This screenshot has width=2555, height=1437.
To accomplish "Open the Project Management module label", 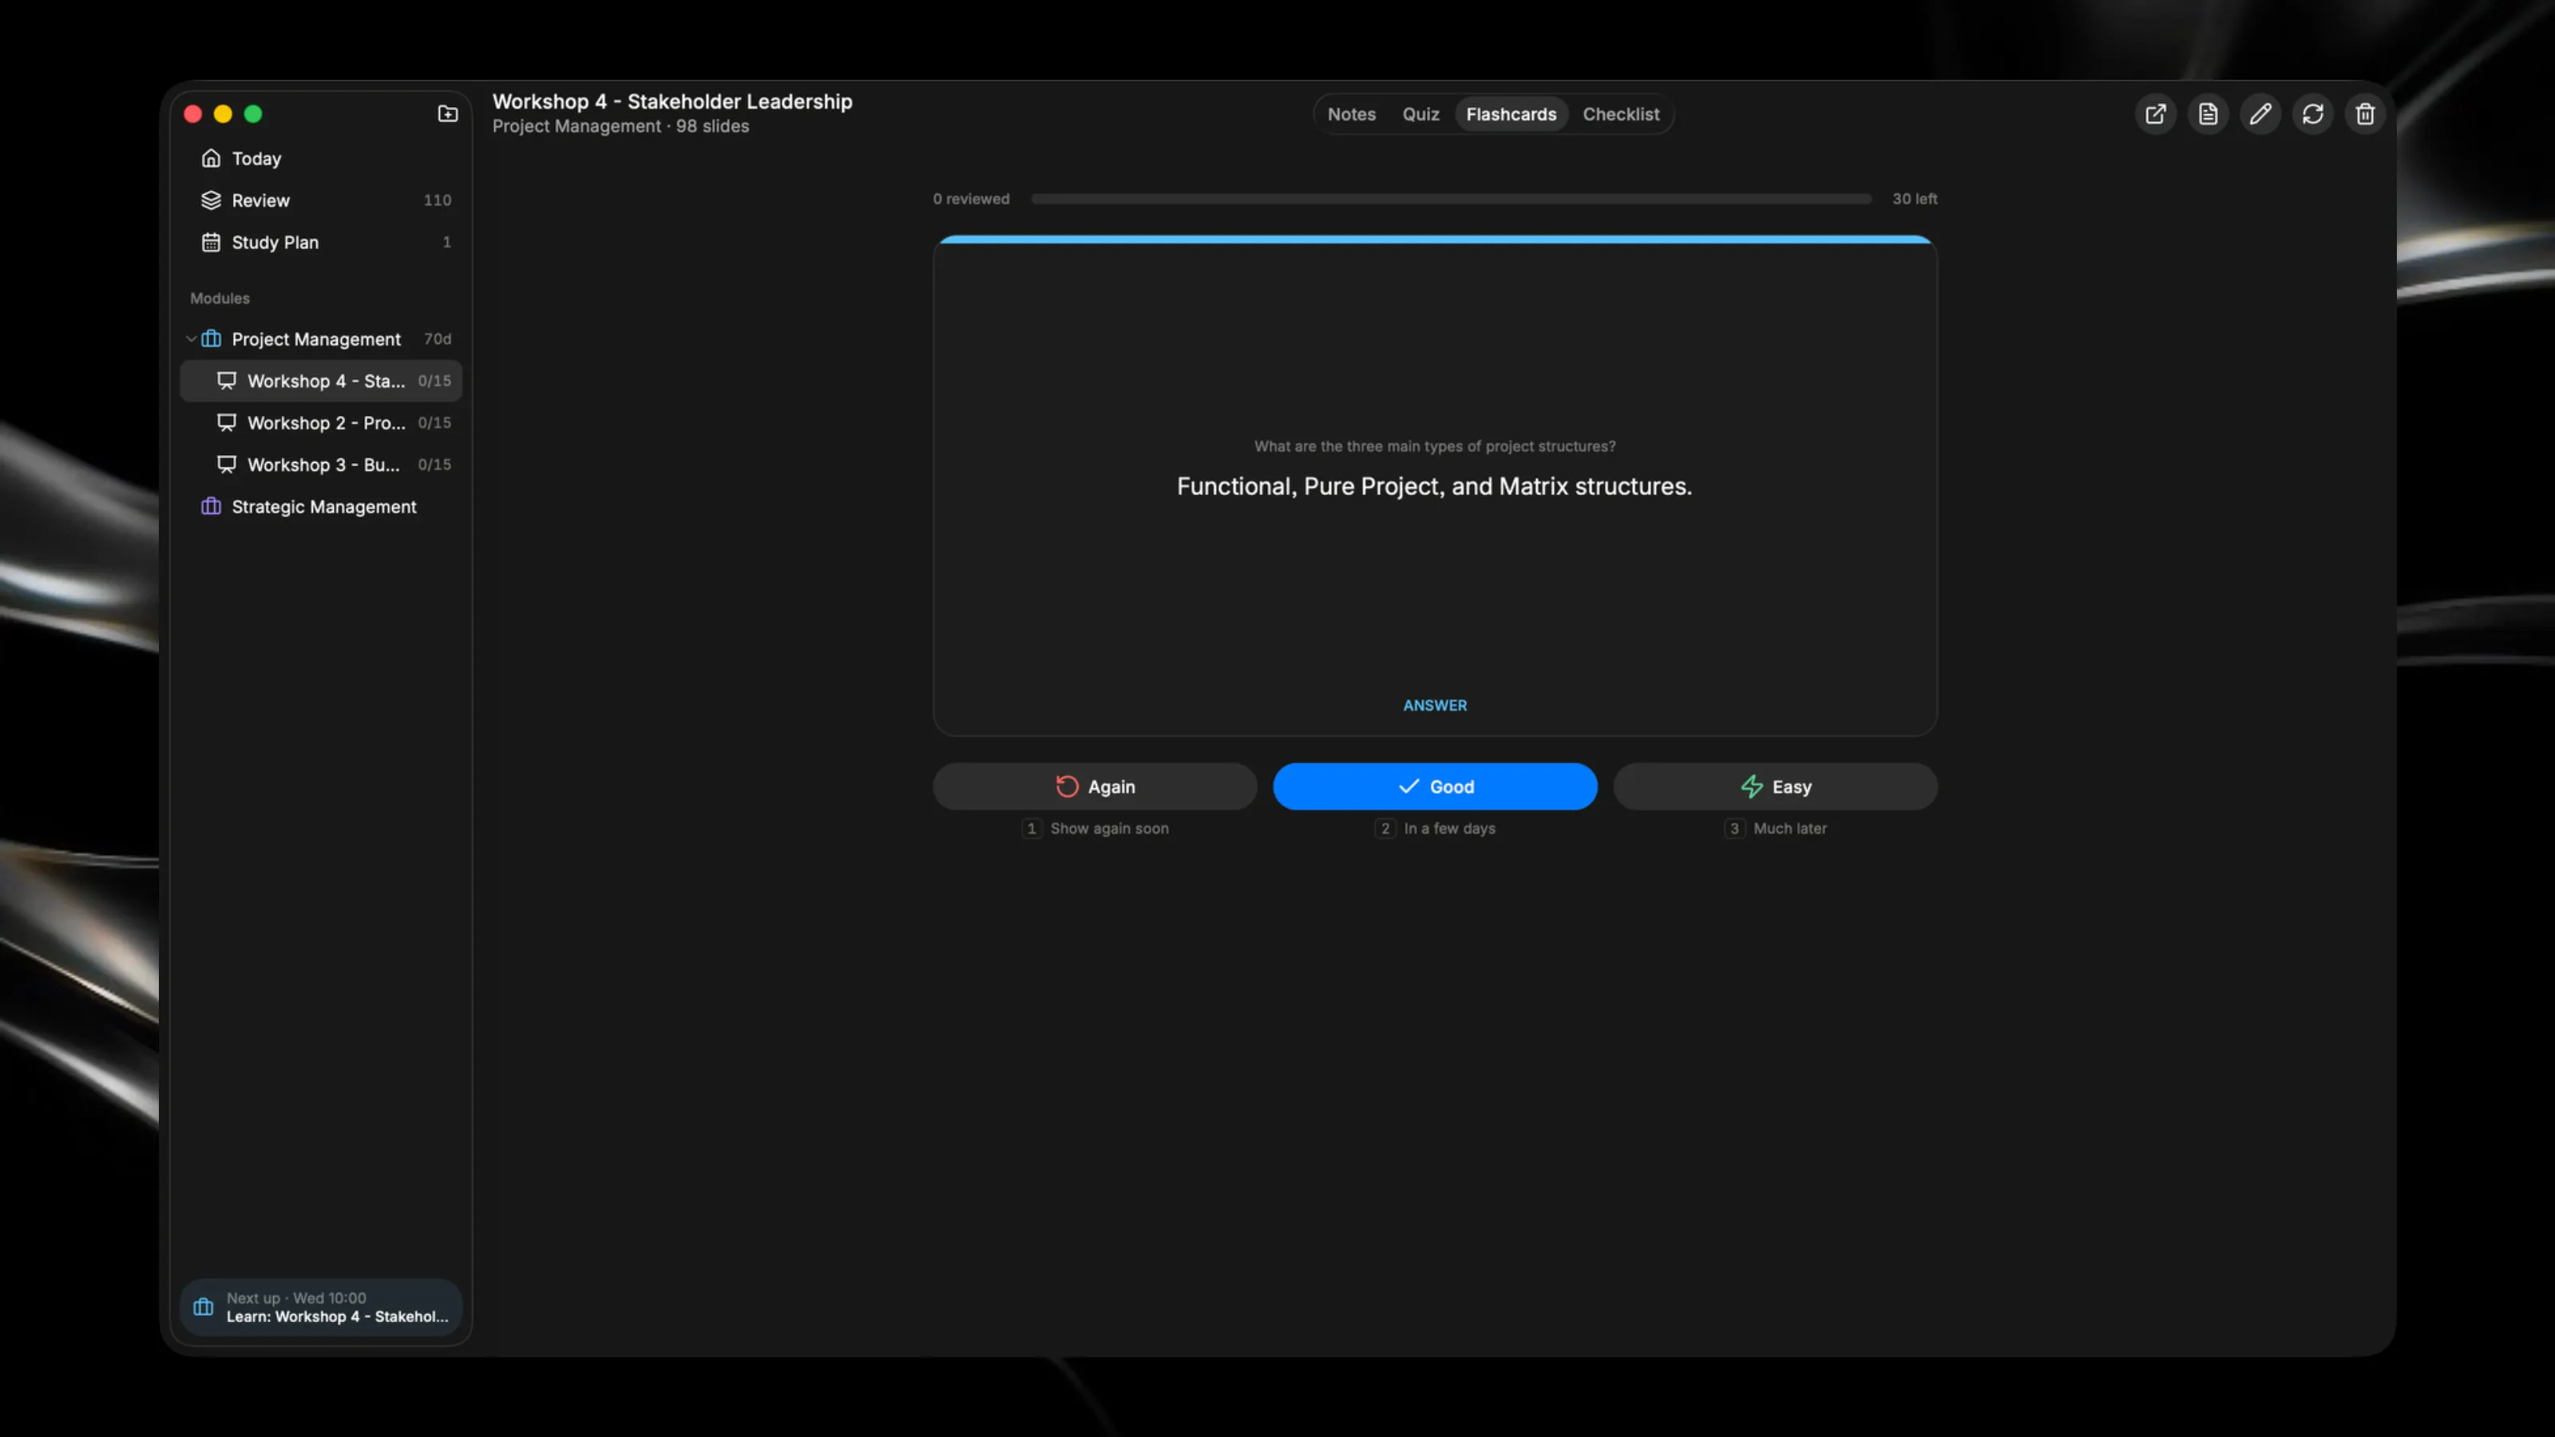I will 316,339.
